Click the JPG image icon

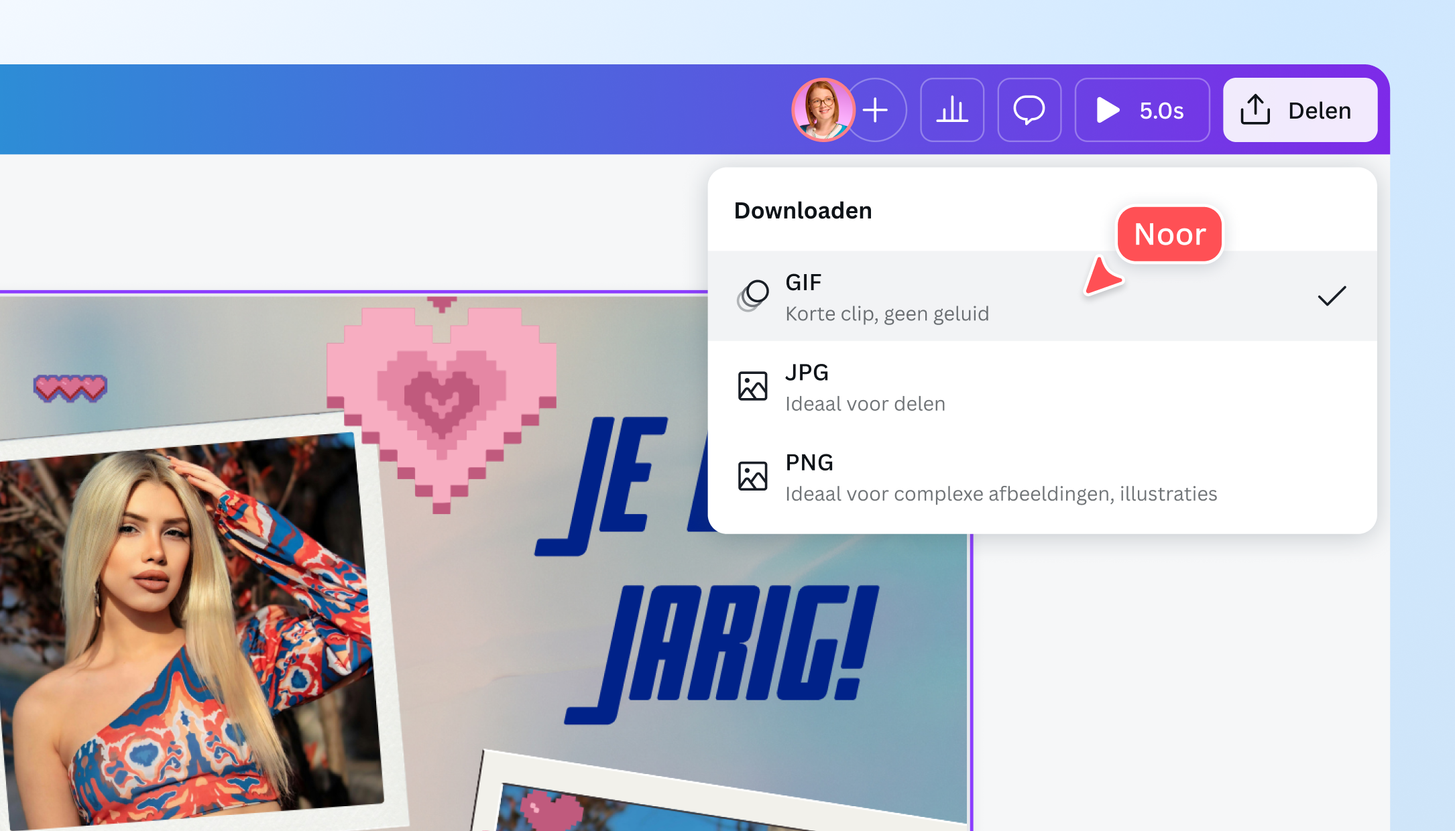point(752,386)
